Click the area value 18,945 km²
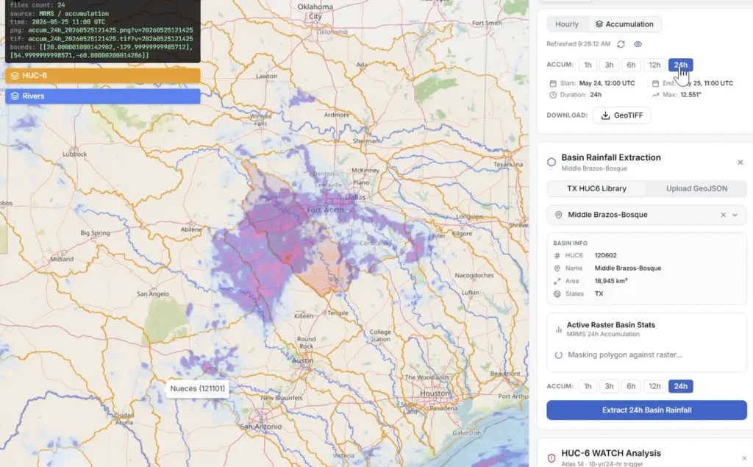Viewport: 753px width, 467px height. (611, 281)
